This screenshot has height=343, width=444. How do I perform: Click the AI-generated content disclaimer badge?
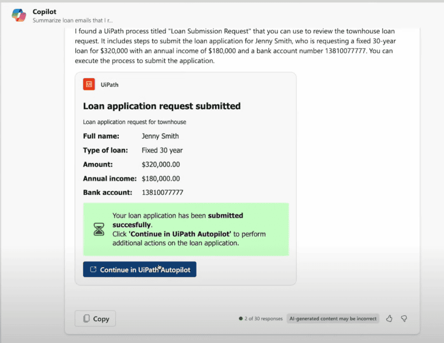tap(332, 319)
